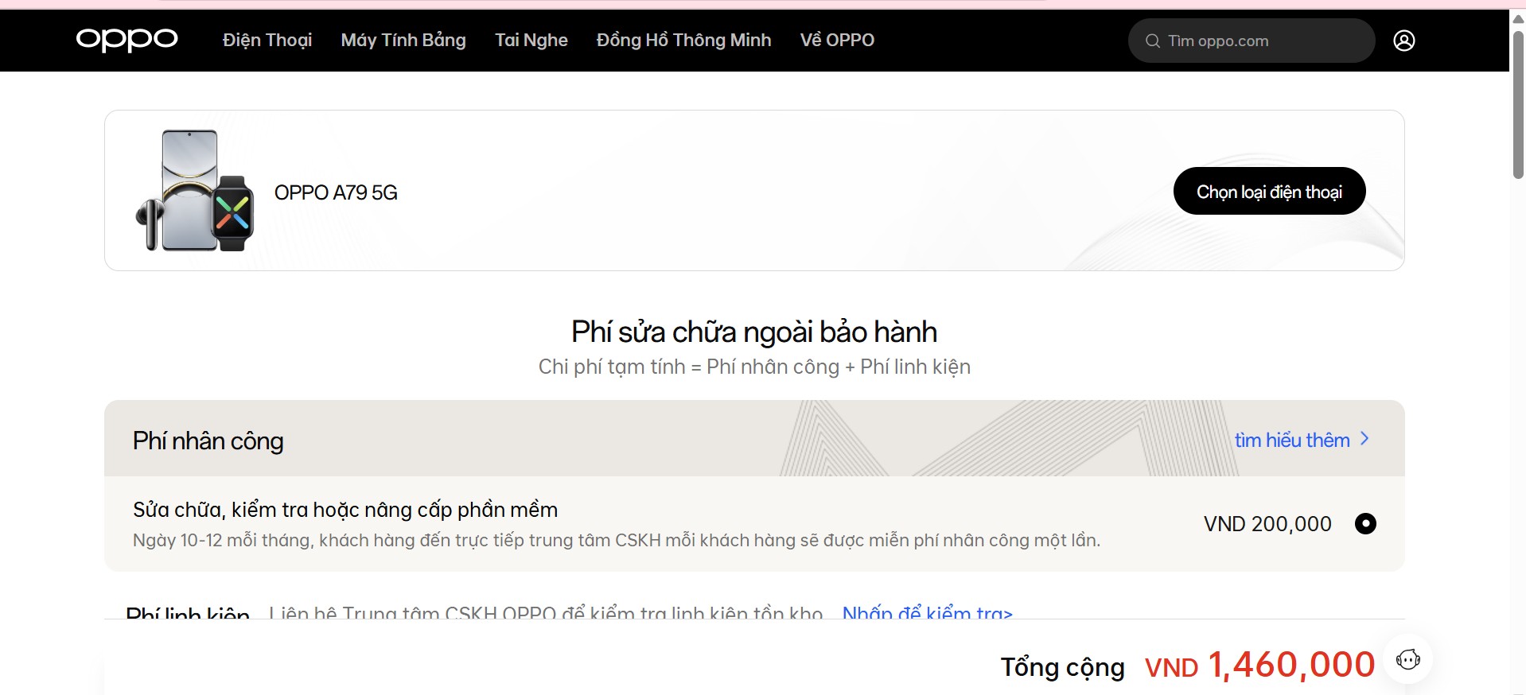This screenshot has width=1526, height=695.
Task: Click the OPPO A79 5G model name
Action: tap(336, 192)
